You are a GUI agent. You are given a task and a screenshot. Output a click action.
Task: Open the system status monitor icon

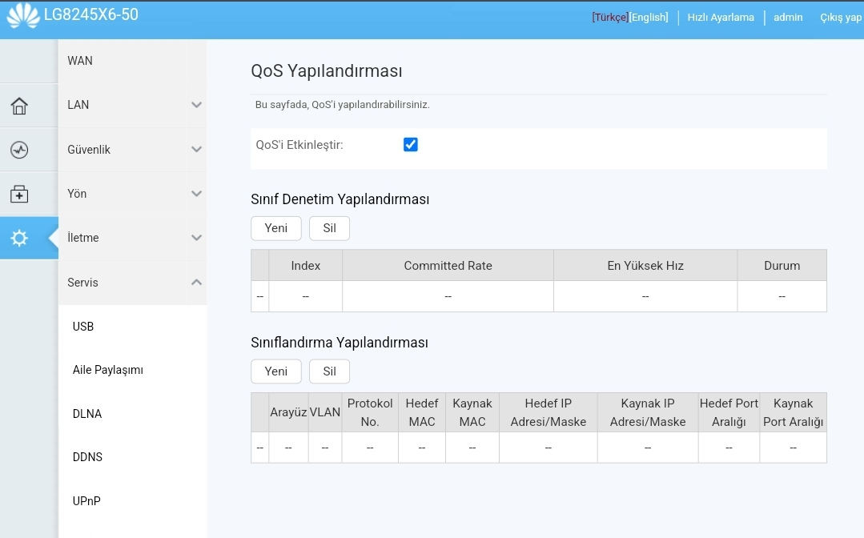[x=19, y=150]
